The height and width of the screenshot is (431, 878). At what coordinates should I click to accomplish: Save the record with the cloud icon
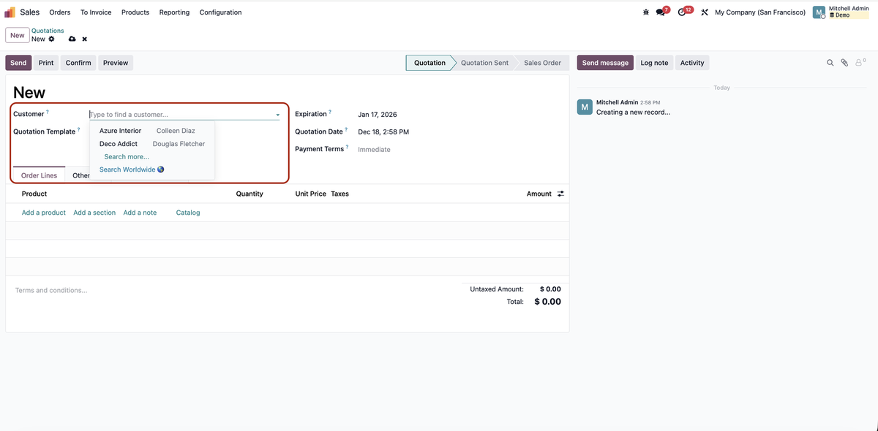(71, 38)
